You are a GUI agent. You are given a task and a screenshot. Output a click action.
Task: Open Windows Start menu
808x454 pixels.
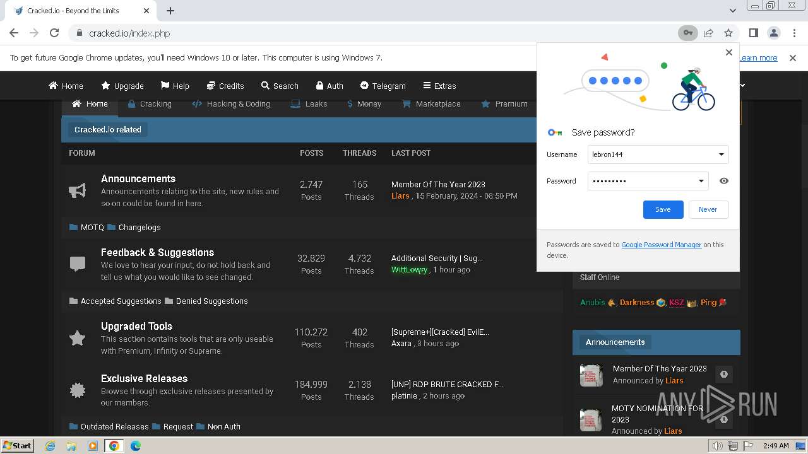18,445
